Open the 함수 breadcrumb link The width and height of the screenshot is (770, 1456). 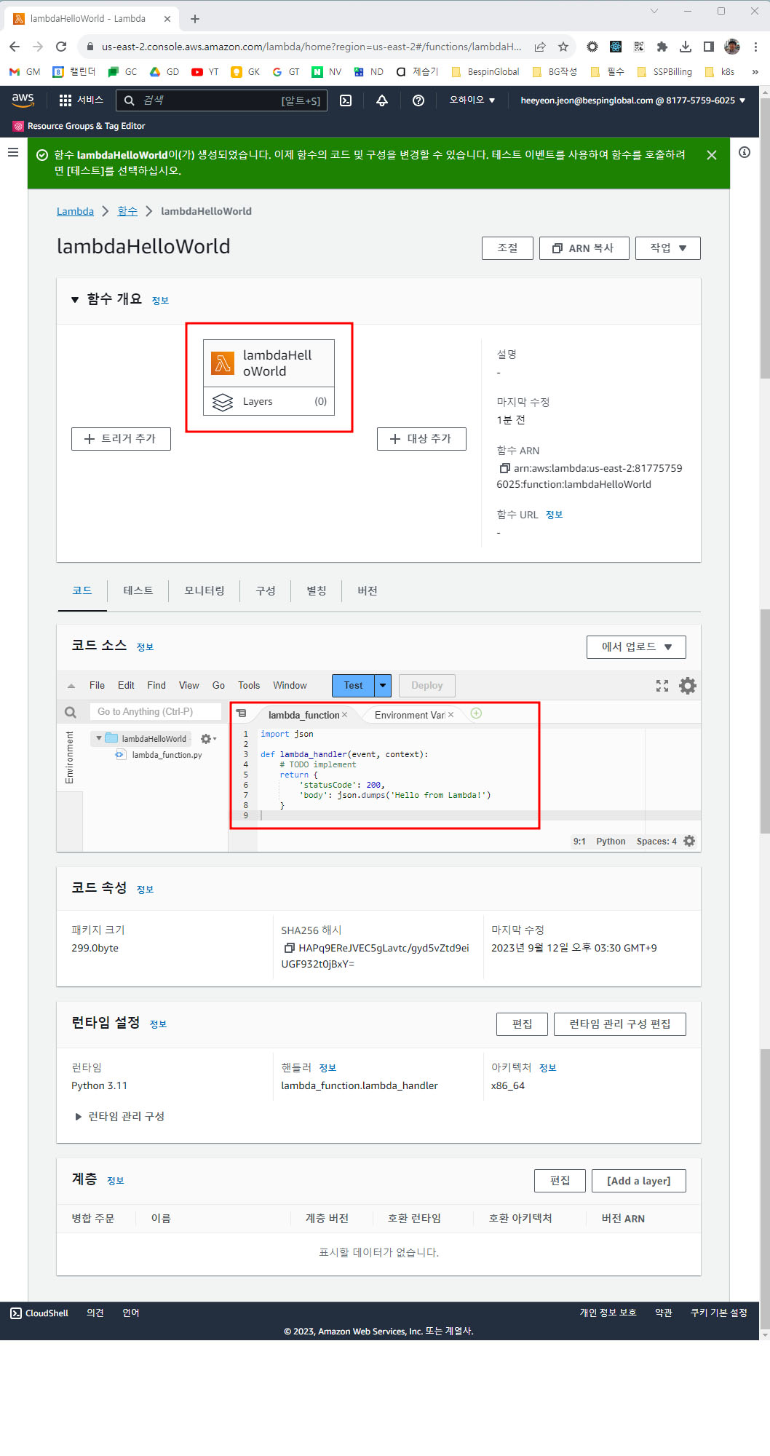tap(127, 211)
